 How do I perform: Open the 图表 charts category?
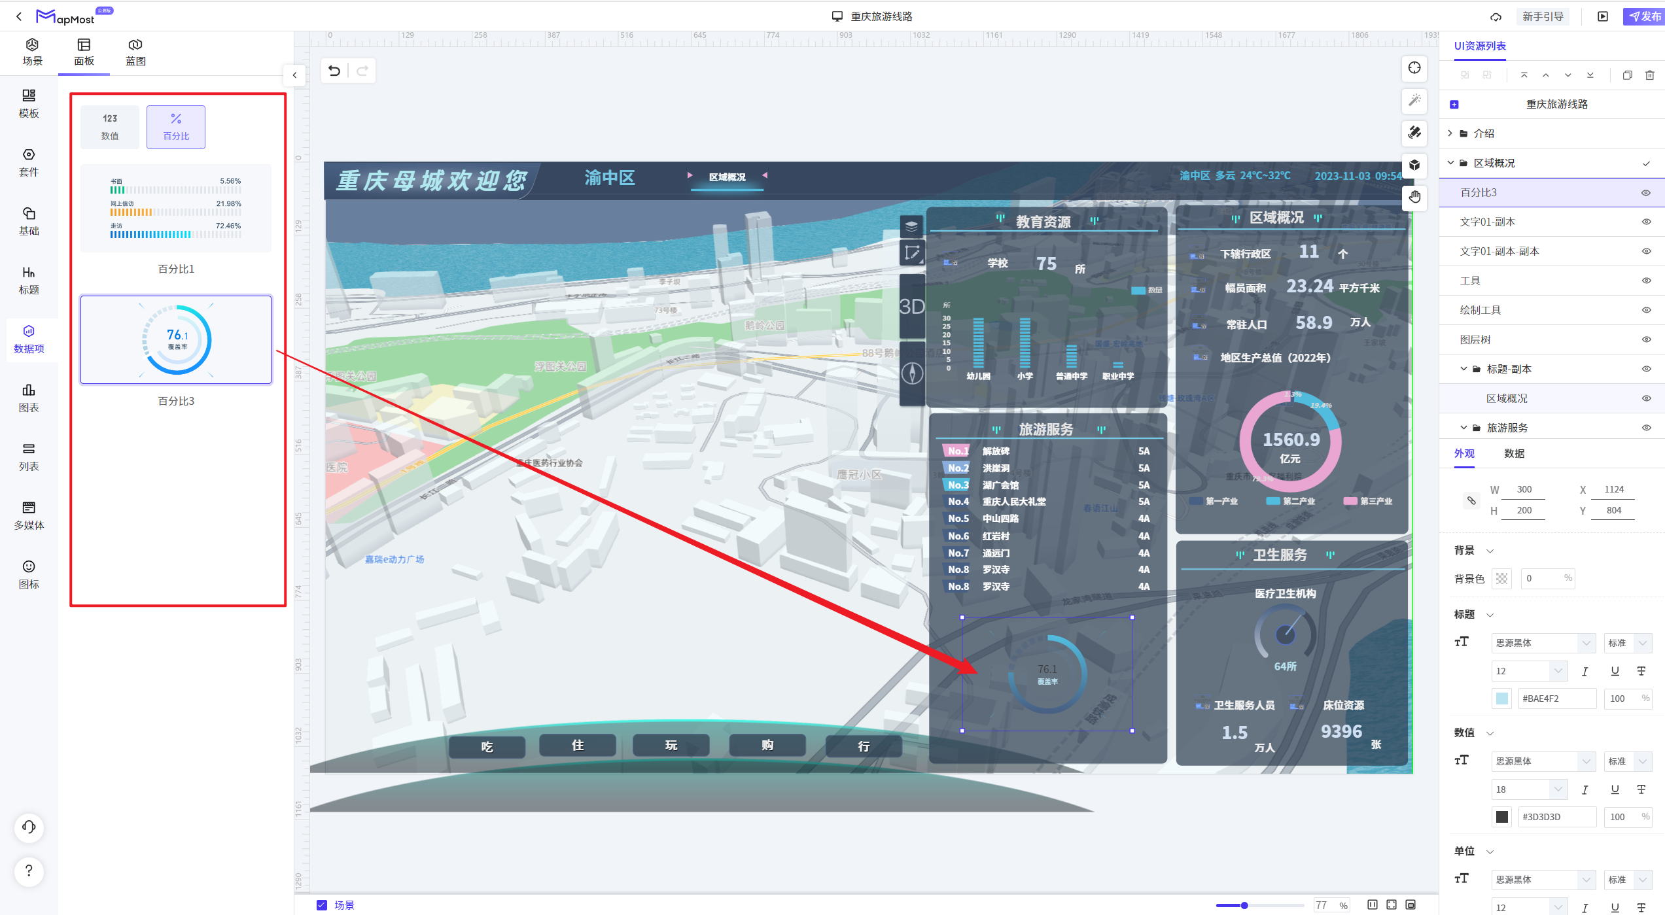29,398
